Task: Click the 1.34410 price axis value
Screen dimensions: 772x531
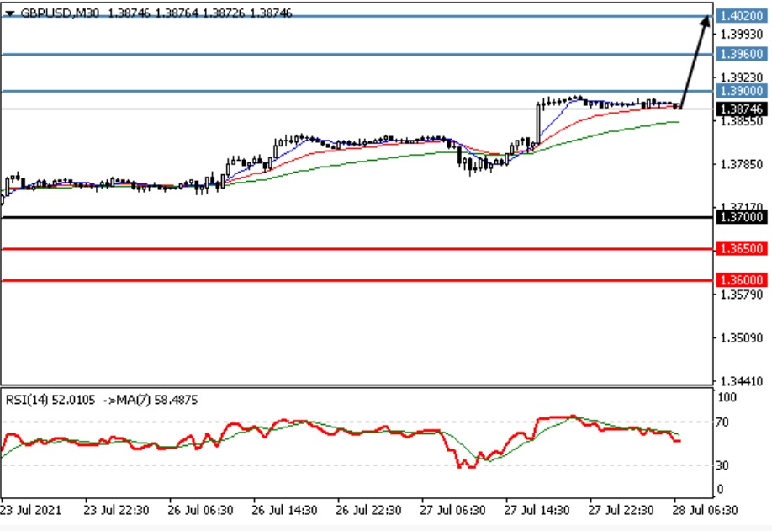Action: (742, 380)
